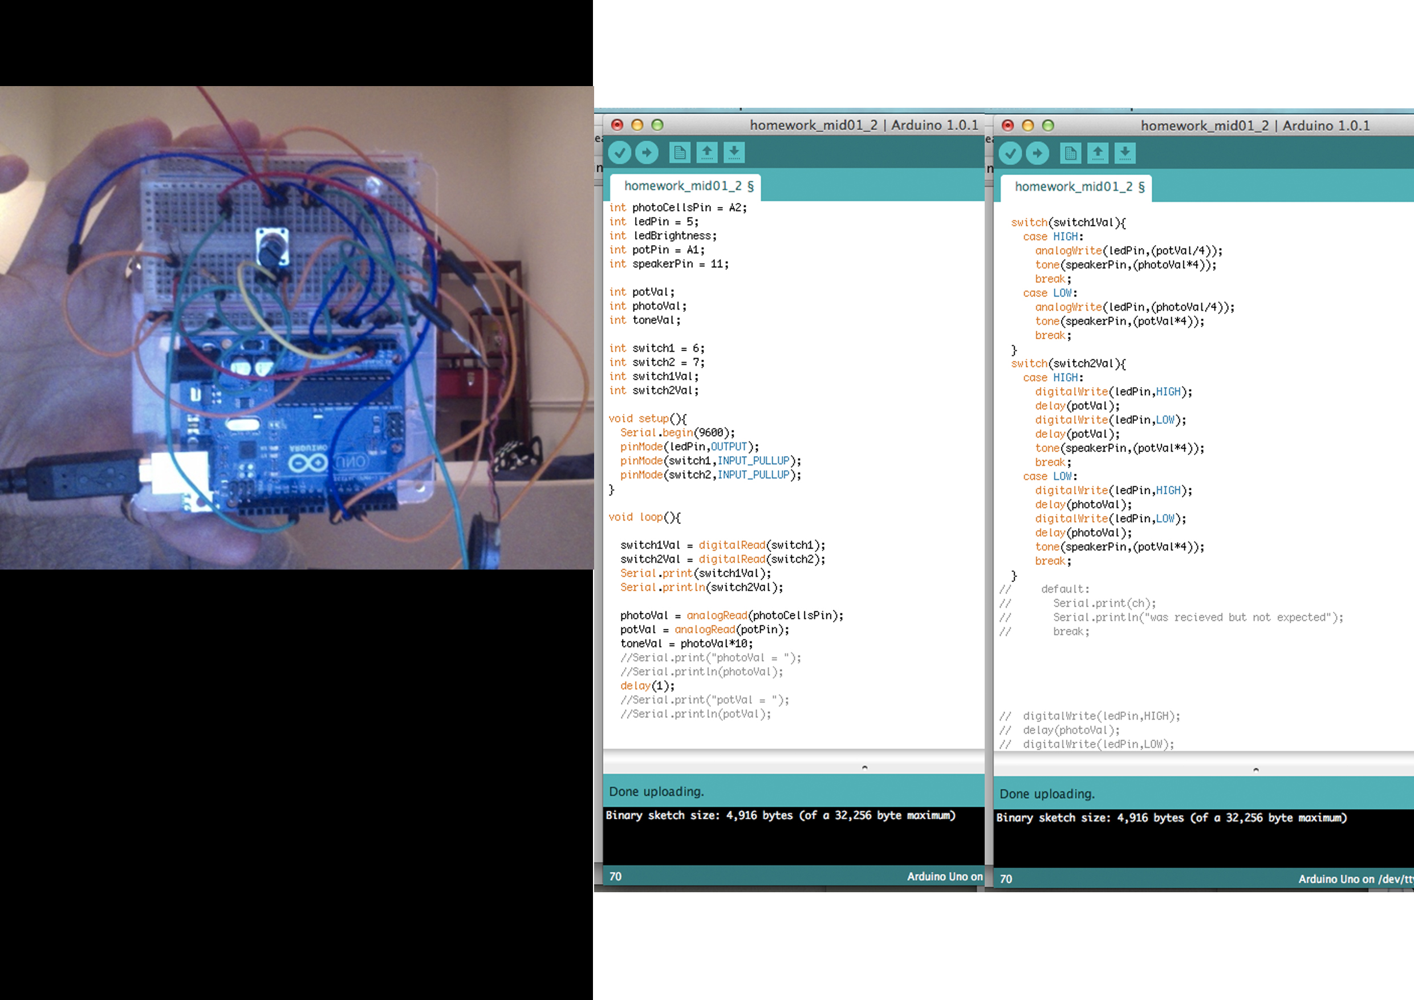The image size is (1414, 1000).
Task: Click Upload arrow in left Arduino window
Action: (647, 153)
